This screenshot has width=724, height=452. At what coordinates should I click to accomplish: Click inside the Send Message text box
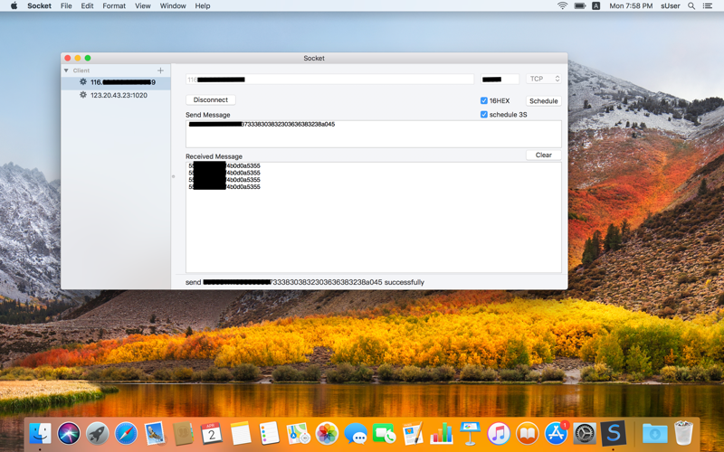(x=373, y=136)
